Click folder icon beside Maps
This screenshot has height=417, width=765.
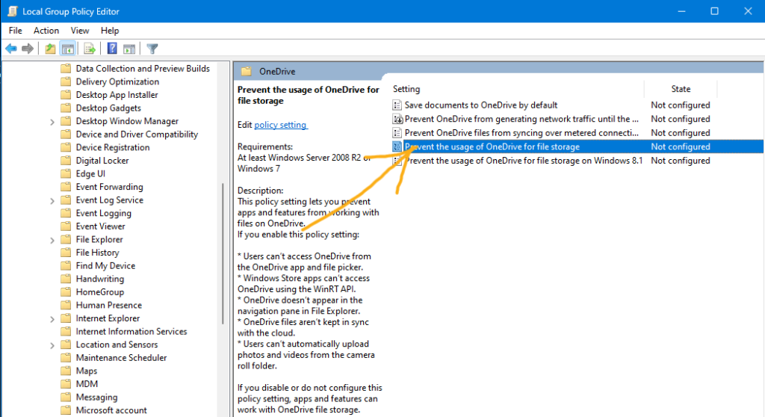click(x=66, y=371)
